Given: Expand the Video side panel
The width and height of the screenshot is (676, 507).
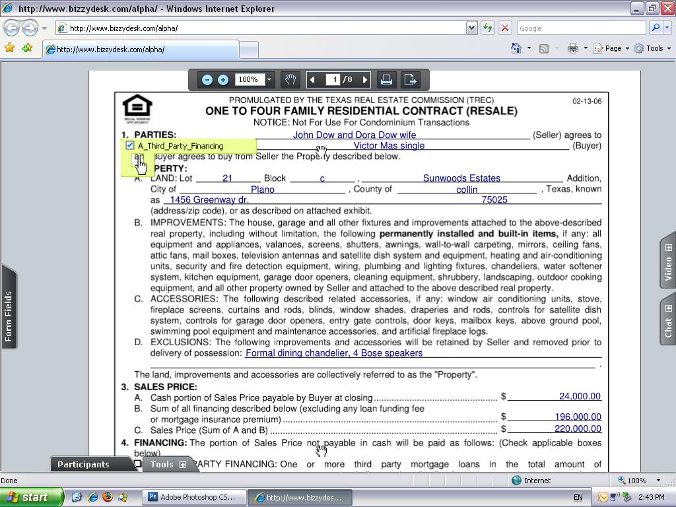Looking at the screenshot, I should point(668,260).
